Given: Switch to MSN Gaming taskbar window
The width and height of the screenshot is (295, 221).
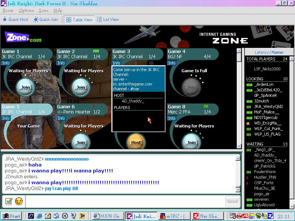Looking at the screenshot, I should pyautogui.click(x=108, y=216).
